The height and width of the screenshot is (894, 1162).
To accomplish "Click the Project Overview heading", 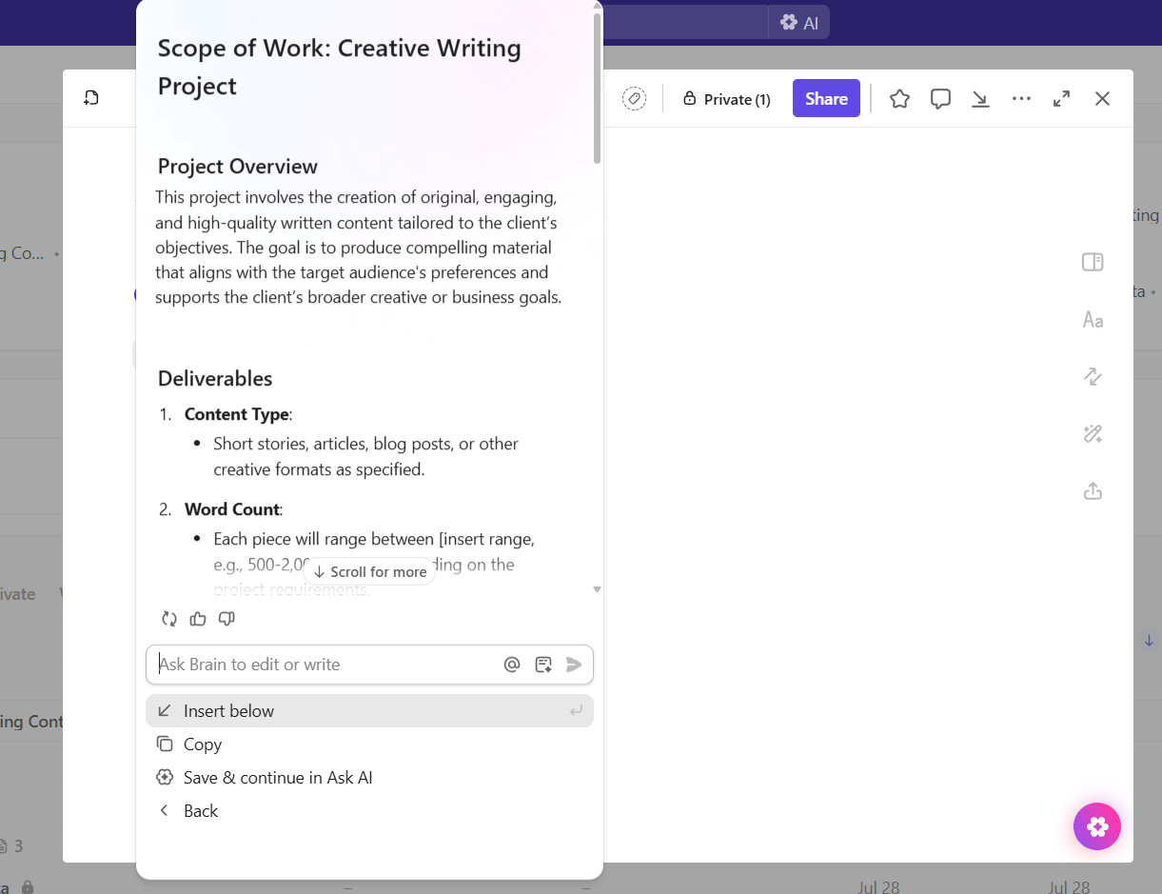I will [x=238, y=167].
